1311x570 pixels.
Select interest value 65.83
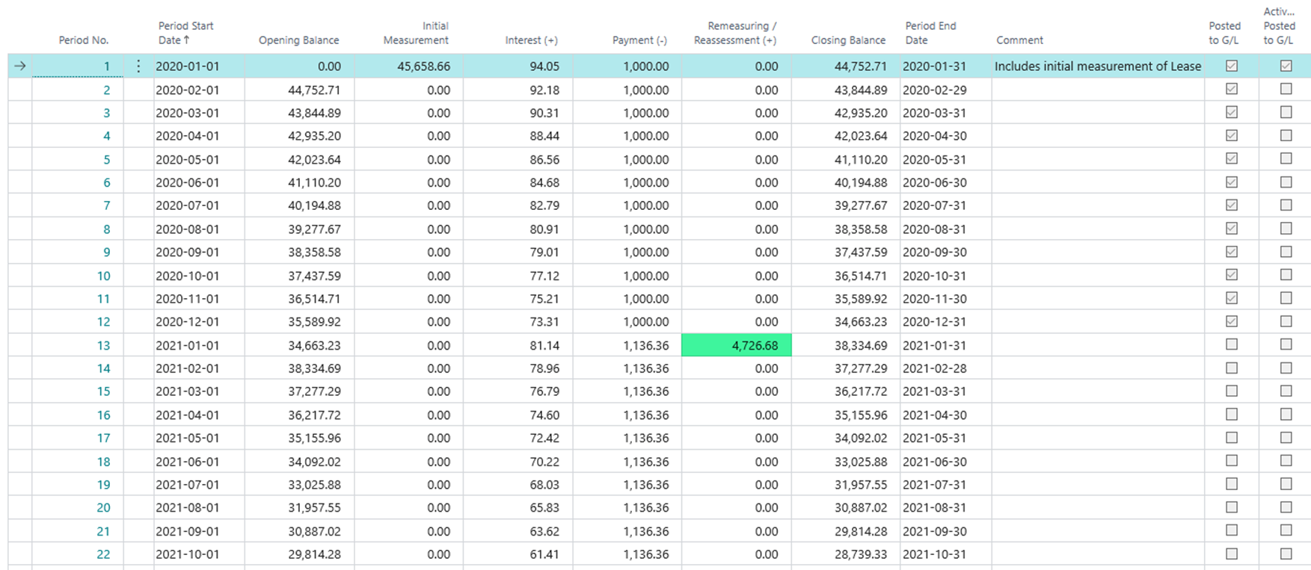coord(544,509)
